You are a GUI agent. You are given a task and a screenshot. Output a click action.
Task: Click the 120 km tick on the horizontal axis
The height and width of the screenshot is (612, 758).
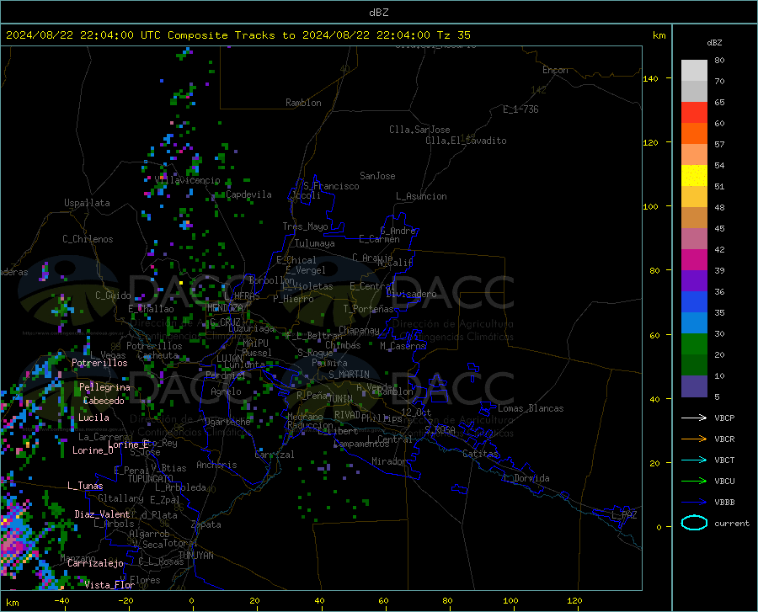(x=574, y=600)
